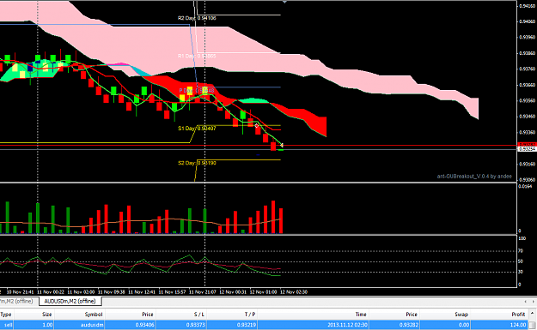
Task: Select the 'sell' type cell in the order row
Action: [8, 325]
